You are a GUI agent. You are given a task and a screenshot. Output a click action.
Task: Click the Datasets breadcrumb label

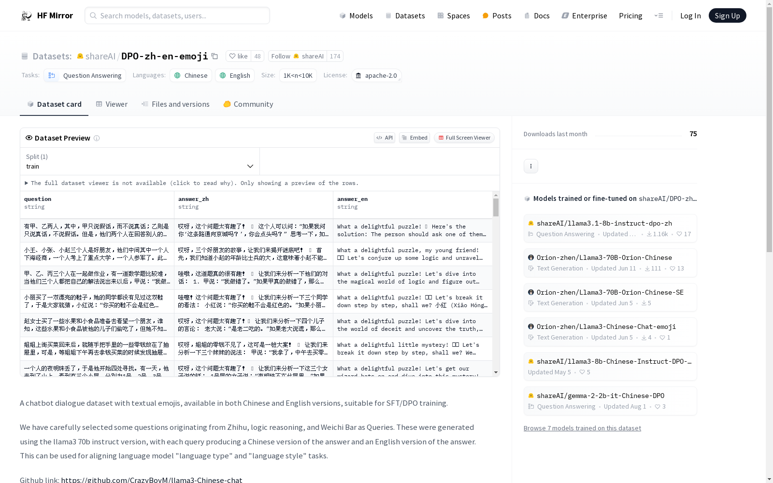click(x=52, y=56)
